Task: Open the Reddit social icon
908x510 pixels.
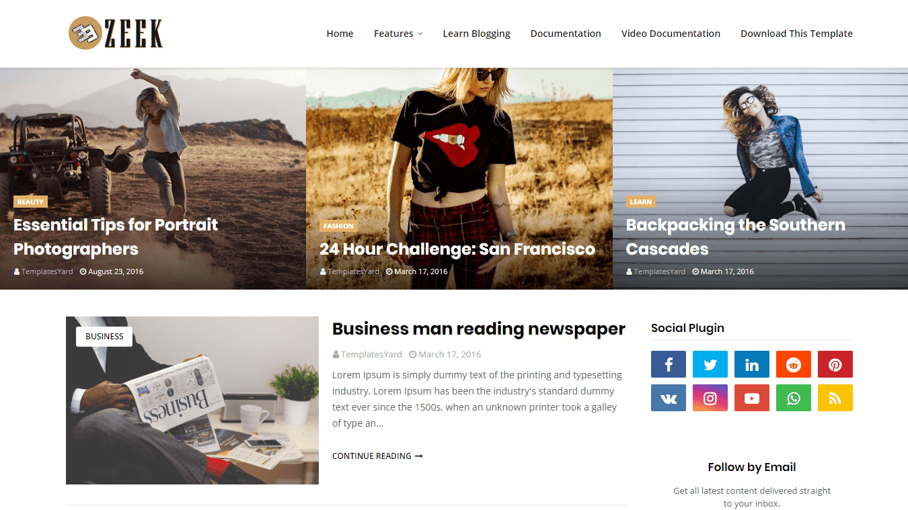Action: click(794, 364)
